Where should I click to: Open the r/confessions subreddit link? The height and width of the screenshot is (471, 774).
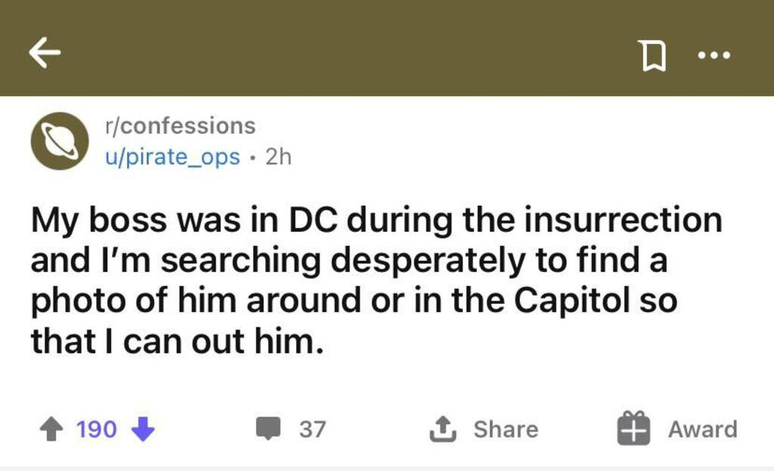tap(180, 125)
